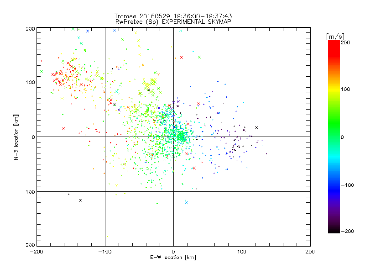This screenshot has width=365, height=274.
Task: Select the 200 tick on N-S axis
Action: coord(30,29)
